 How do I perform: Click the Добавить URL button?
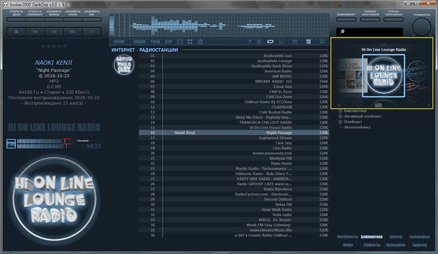(92, 13)
